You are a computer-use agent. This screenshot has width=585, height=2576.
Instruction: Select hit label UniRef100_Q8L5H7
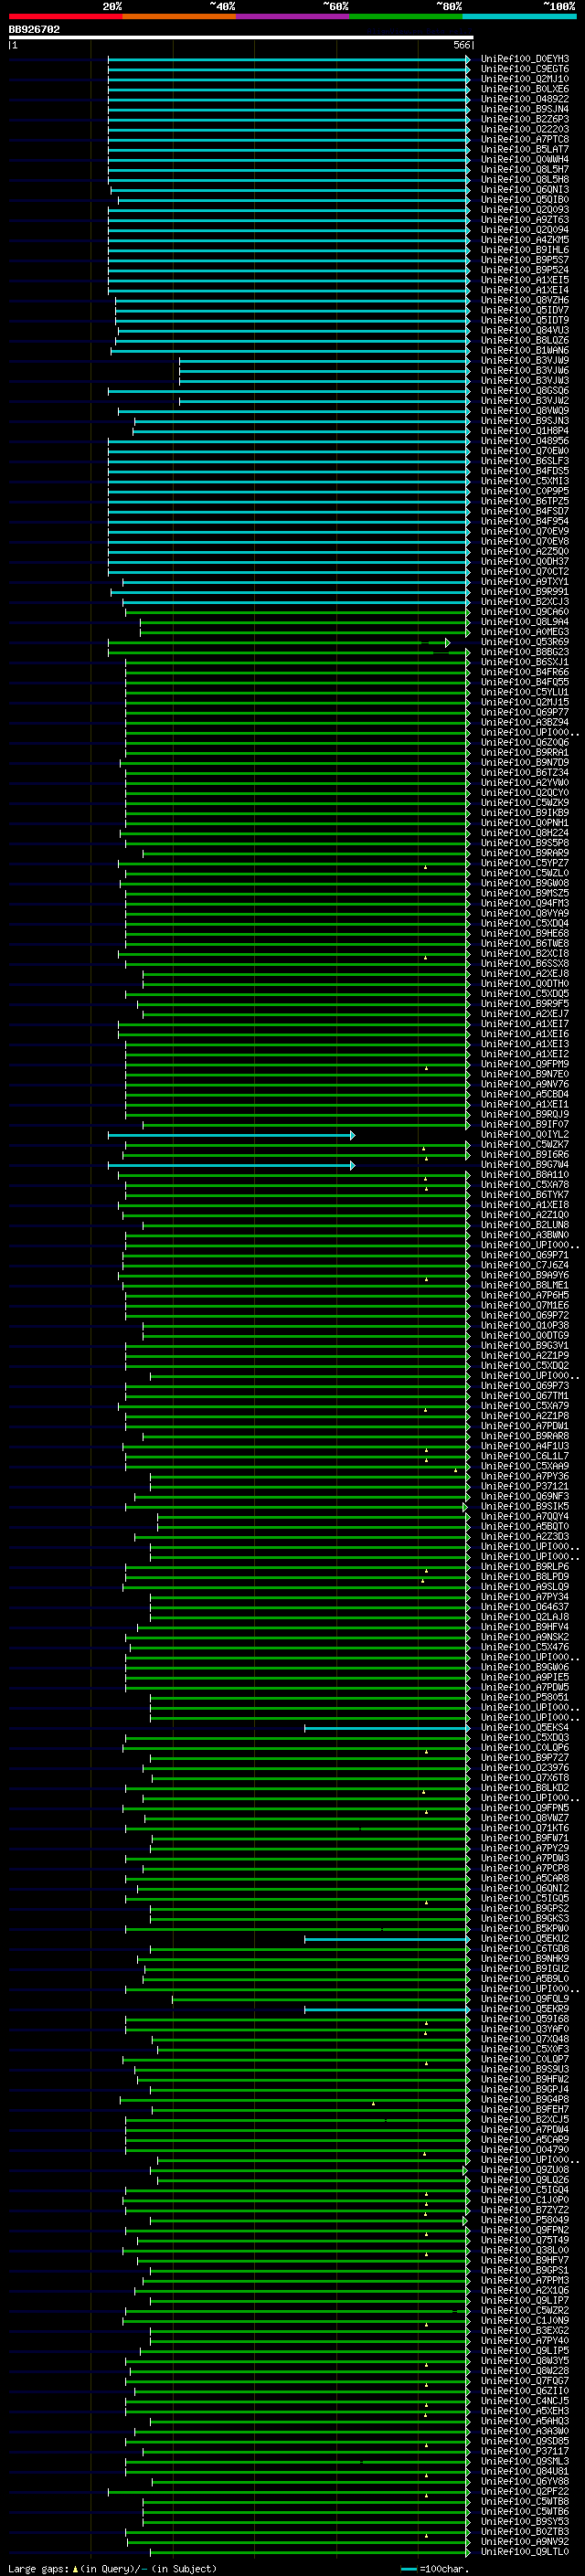[x=525, y=170]
